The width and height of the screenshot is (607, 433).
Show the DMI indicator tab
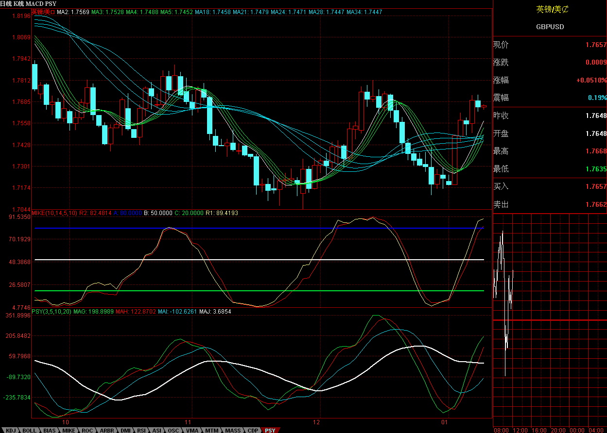(x=125, y=430)
